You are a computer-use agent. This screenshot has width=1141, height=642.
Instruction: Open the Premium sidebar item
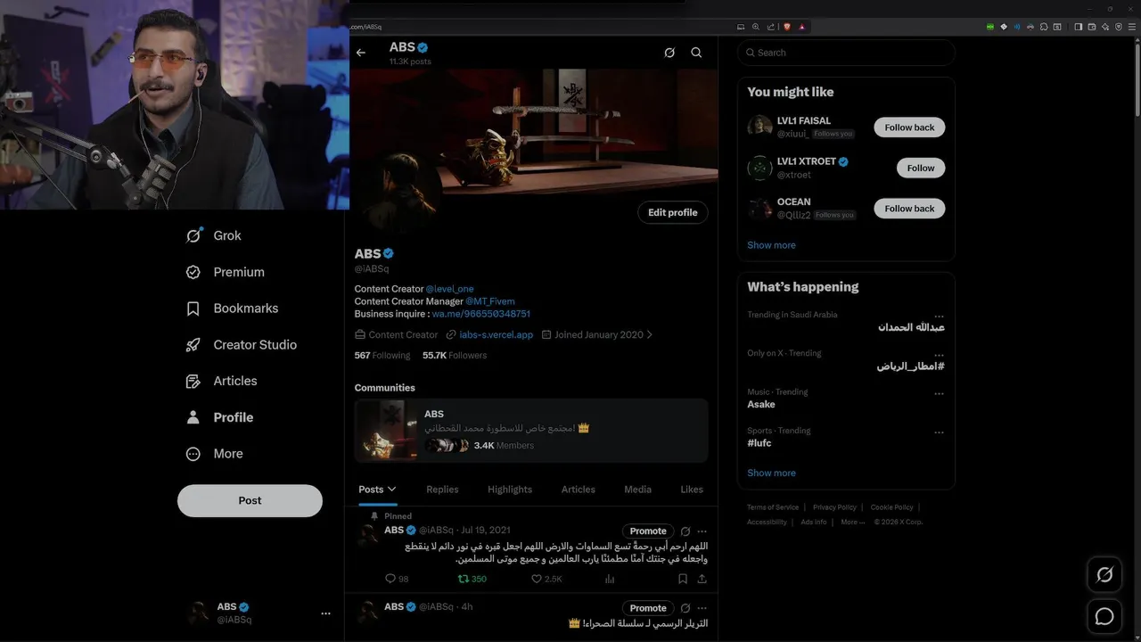click(x=225, y=272)
